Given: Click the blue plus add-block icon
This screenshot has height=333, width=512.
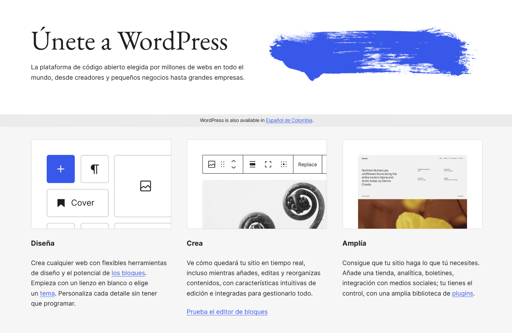Looking at the screenshot, I should click(x=61, y=169).
